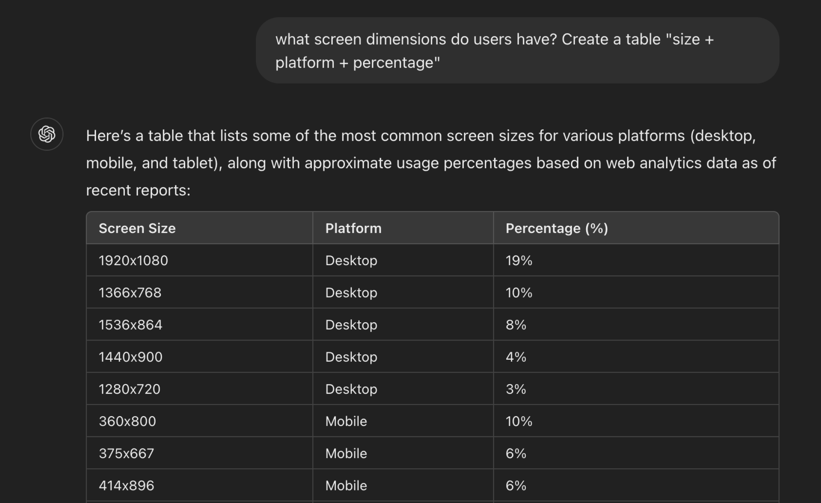This screenshot has width=821, height=503.
Task: Click the 8% percentage cell
Action: 516,325
